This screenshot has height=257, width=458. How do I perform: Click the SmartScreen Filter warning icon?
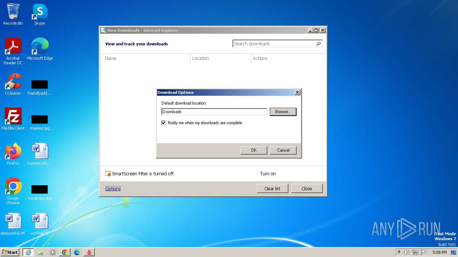pos(108,174)
